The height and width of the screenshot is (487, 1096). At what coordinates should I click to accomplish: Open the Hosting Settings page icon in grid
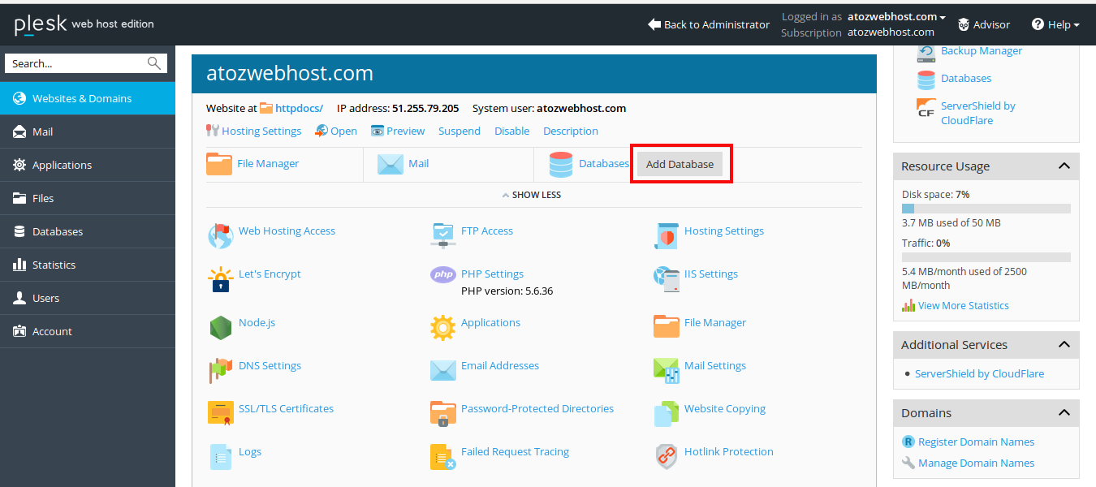point(667,235)
